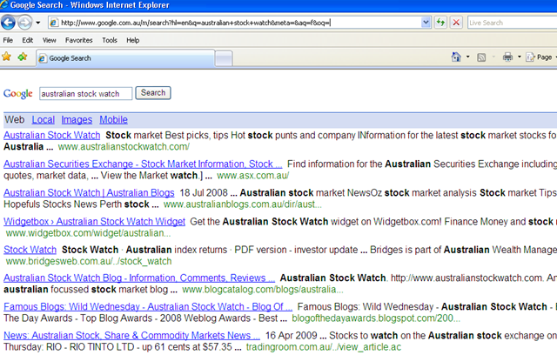This screenshot has width=557, height=355.
Task: Open the Stock Watch bridgesweb result link
Action: pos(30,250)
